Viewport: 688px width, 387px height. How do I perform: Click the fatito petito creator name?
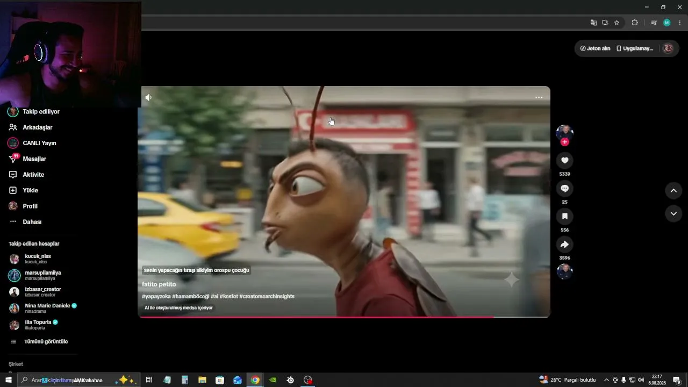(x=159, y=284)
